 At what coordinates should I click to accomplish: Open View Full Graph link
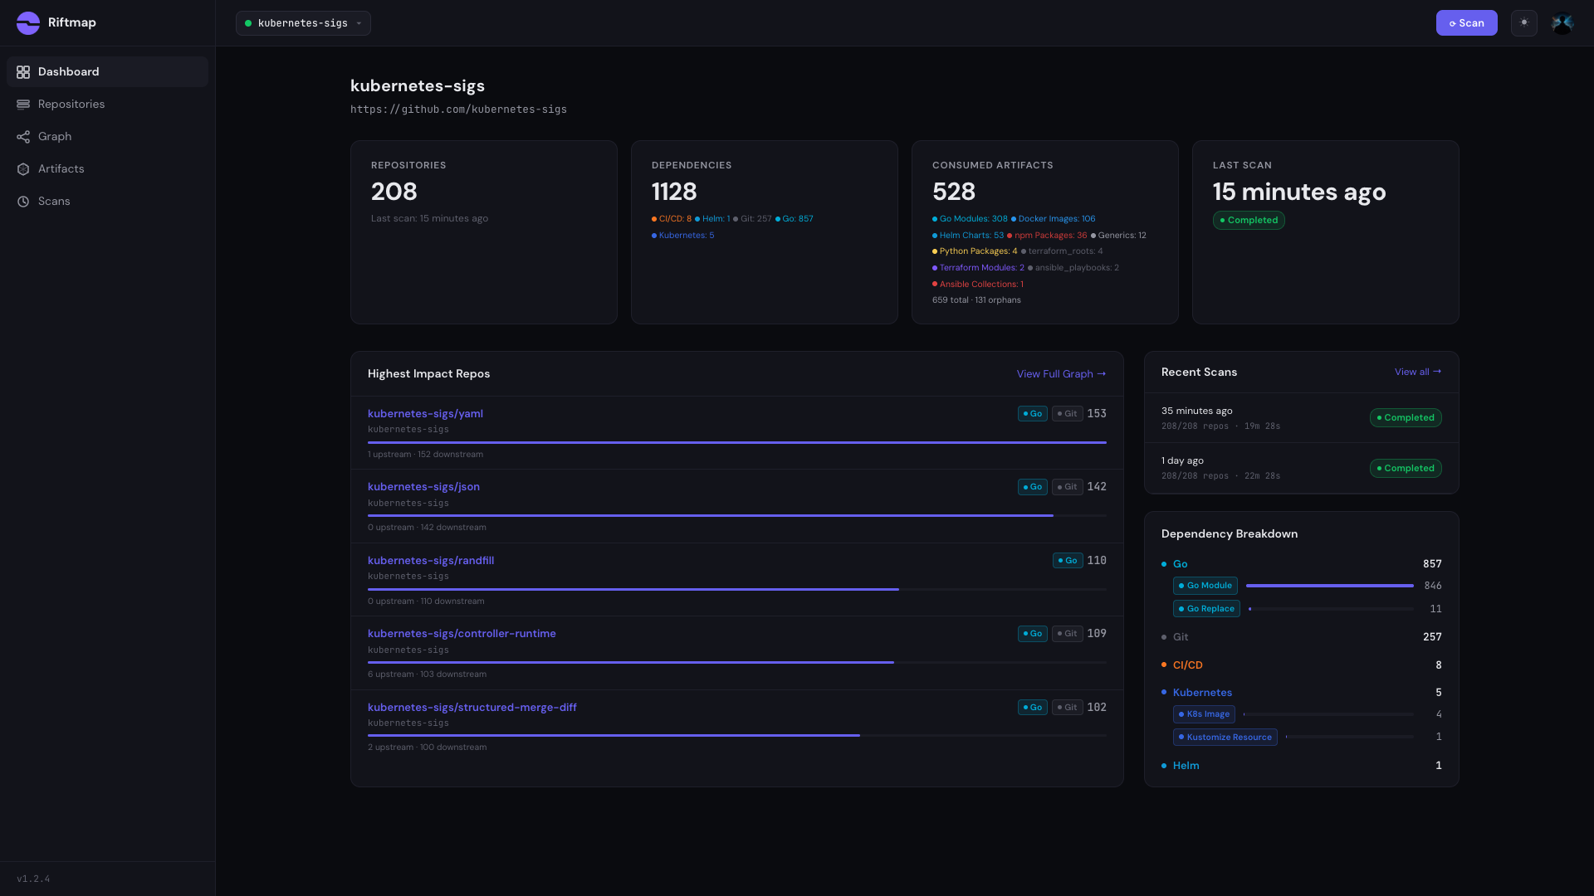click(x=1061, y=374)
